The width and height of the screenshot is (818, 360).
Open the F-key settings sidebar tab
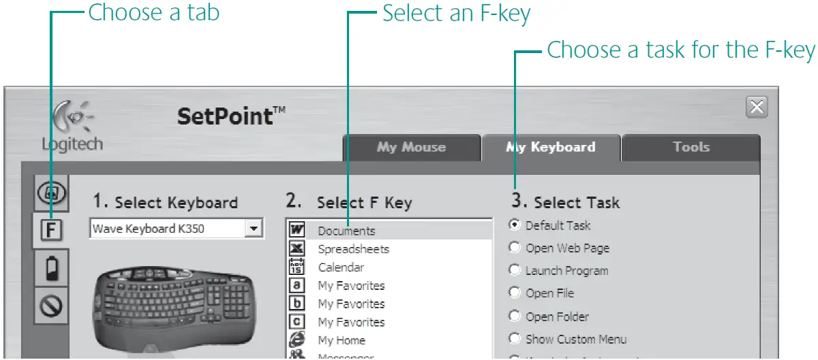click(x=51, y=231)
